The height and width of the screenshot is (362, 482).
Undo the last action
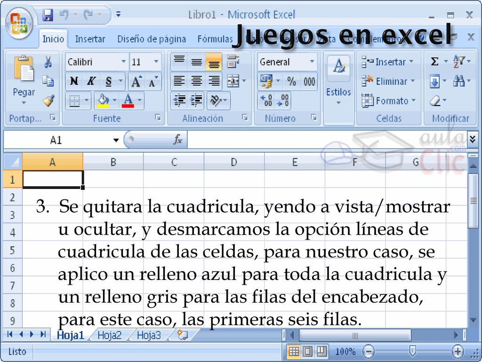click(64, 15)
